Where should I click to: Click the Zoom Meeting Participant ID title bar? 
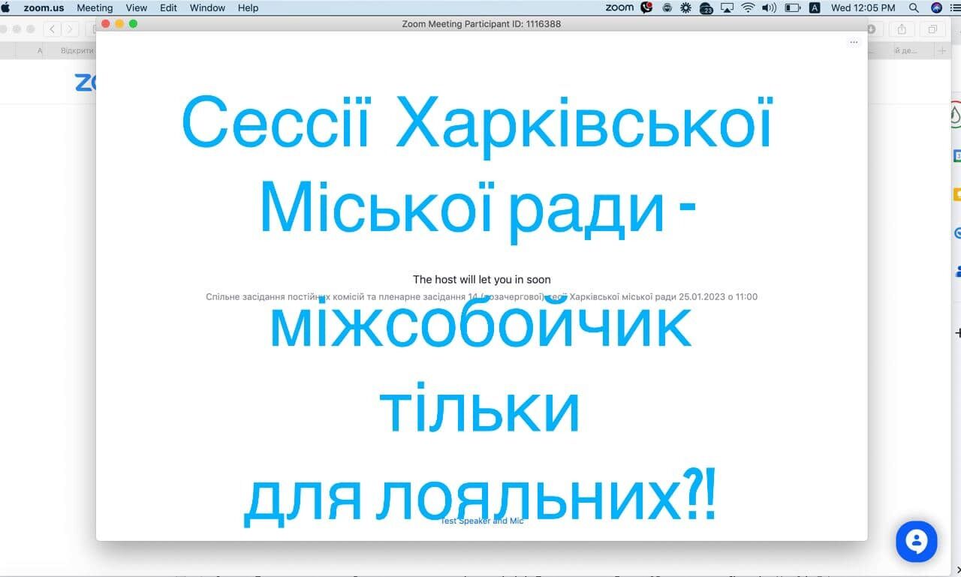pyautogui.click(x=481, y=24)
